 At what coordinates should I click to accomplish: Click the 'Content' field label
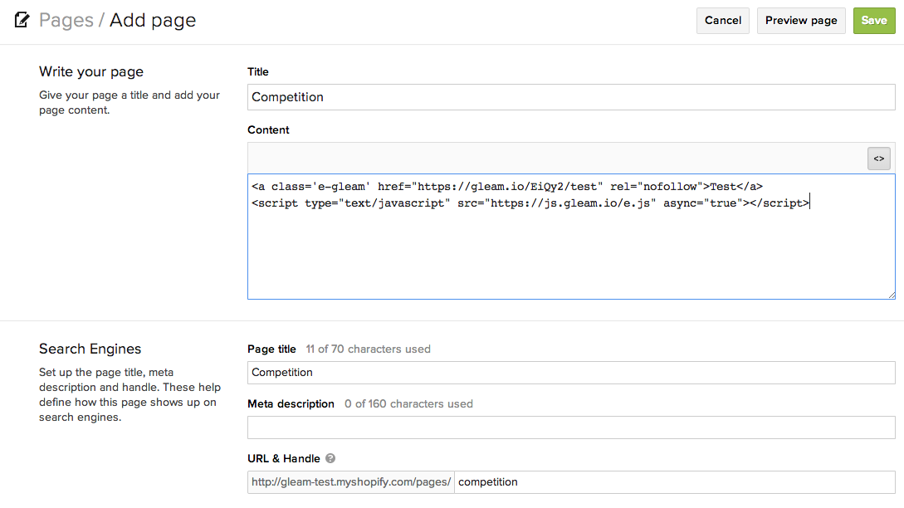click(x=268, y=129)
